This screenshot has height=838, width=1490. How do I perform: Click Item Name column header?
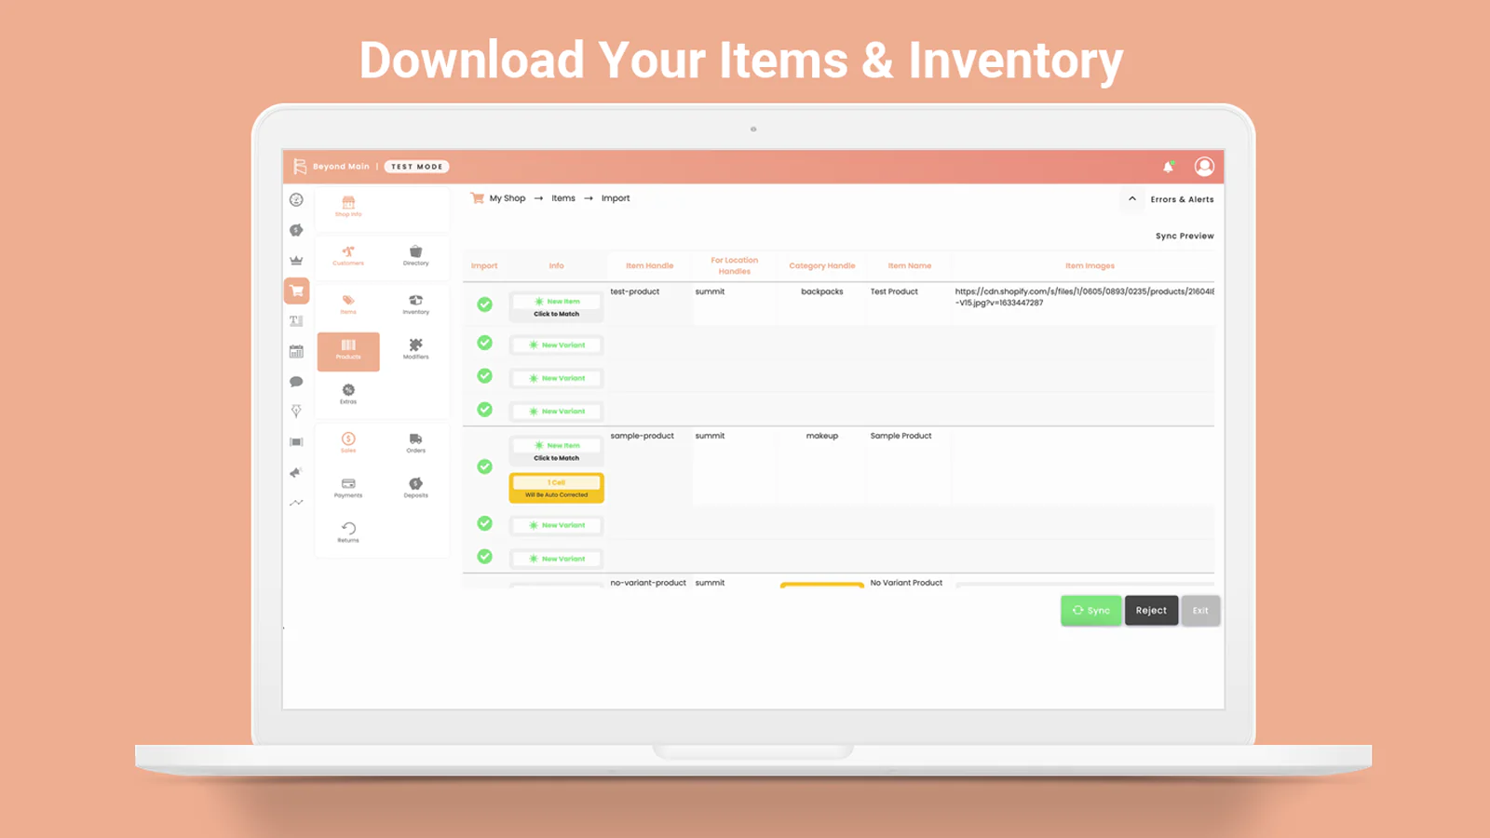[x=910, y=266]
